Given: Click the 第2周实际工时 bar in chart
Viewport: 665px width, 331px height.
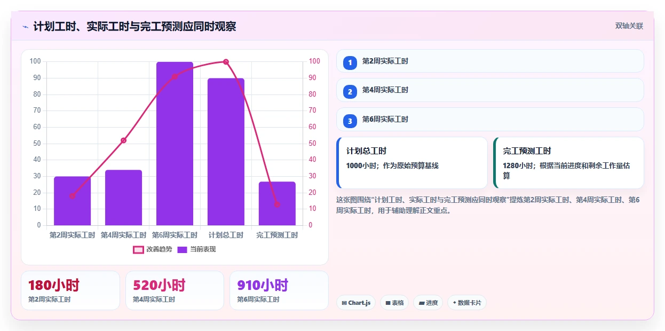Looking at the screenshot, I should click(72, 201).
